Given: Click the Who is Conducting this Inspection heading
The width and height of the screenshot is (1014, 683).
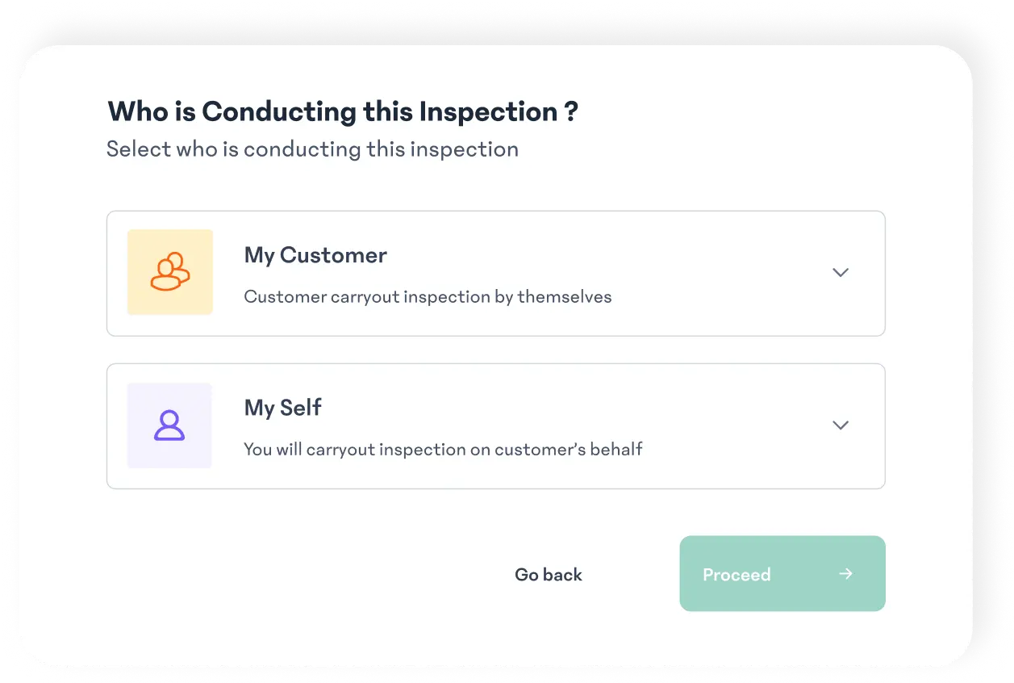Looking at the screenshot, I should pyautogui.click(x=343, y=111).
